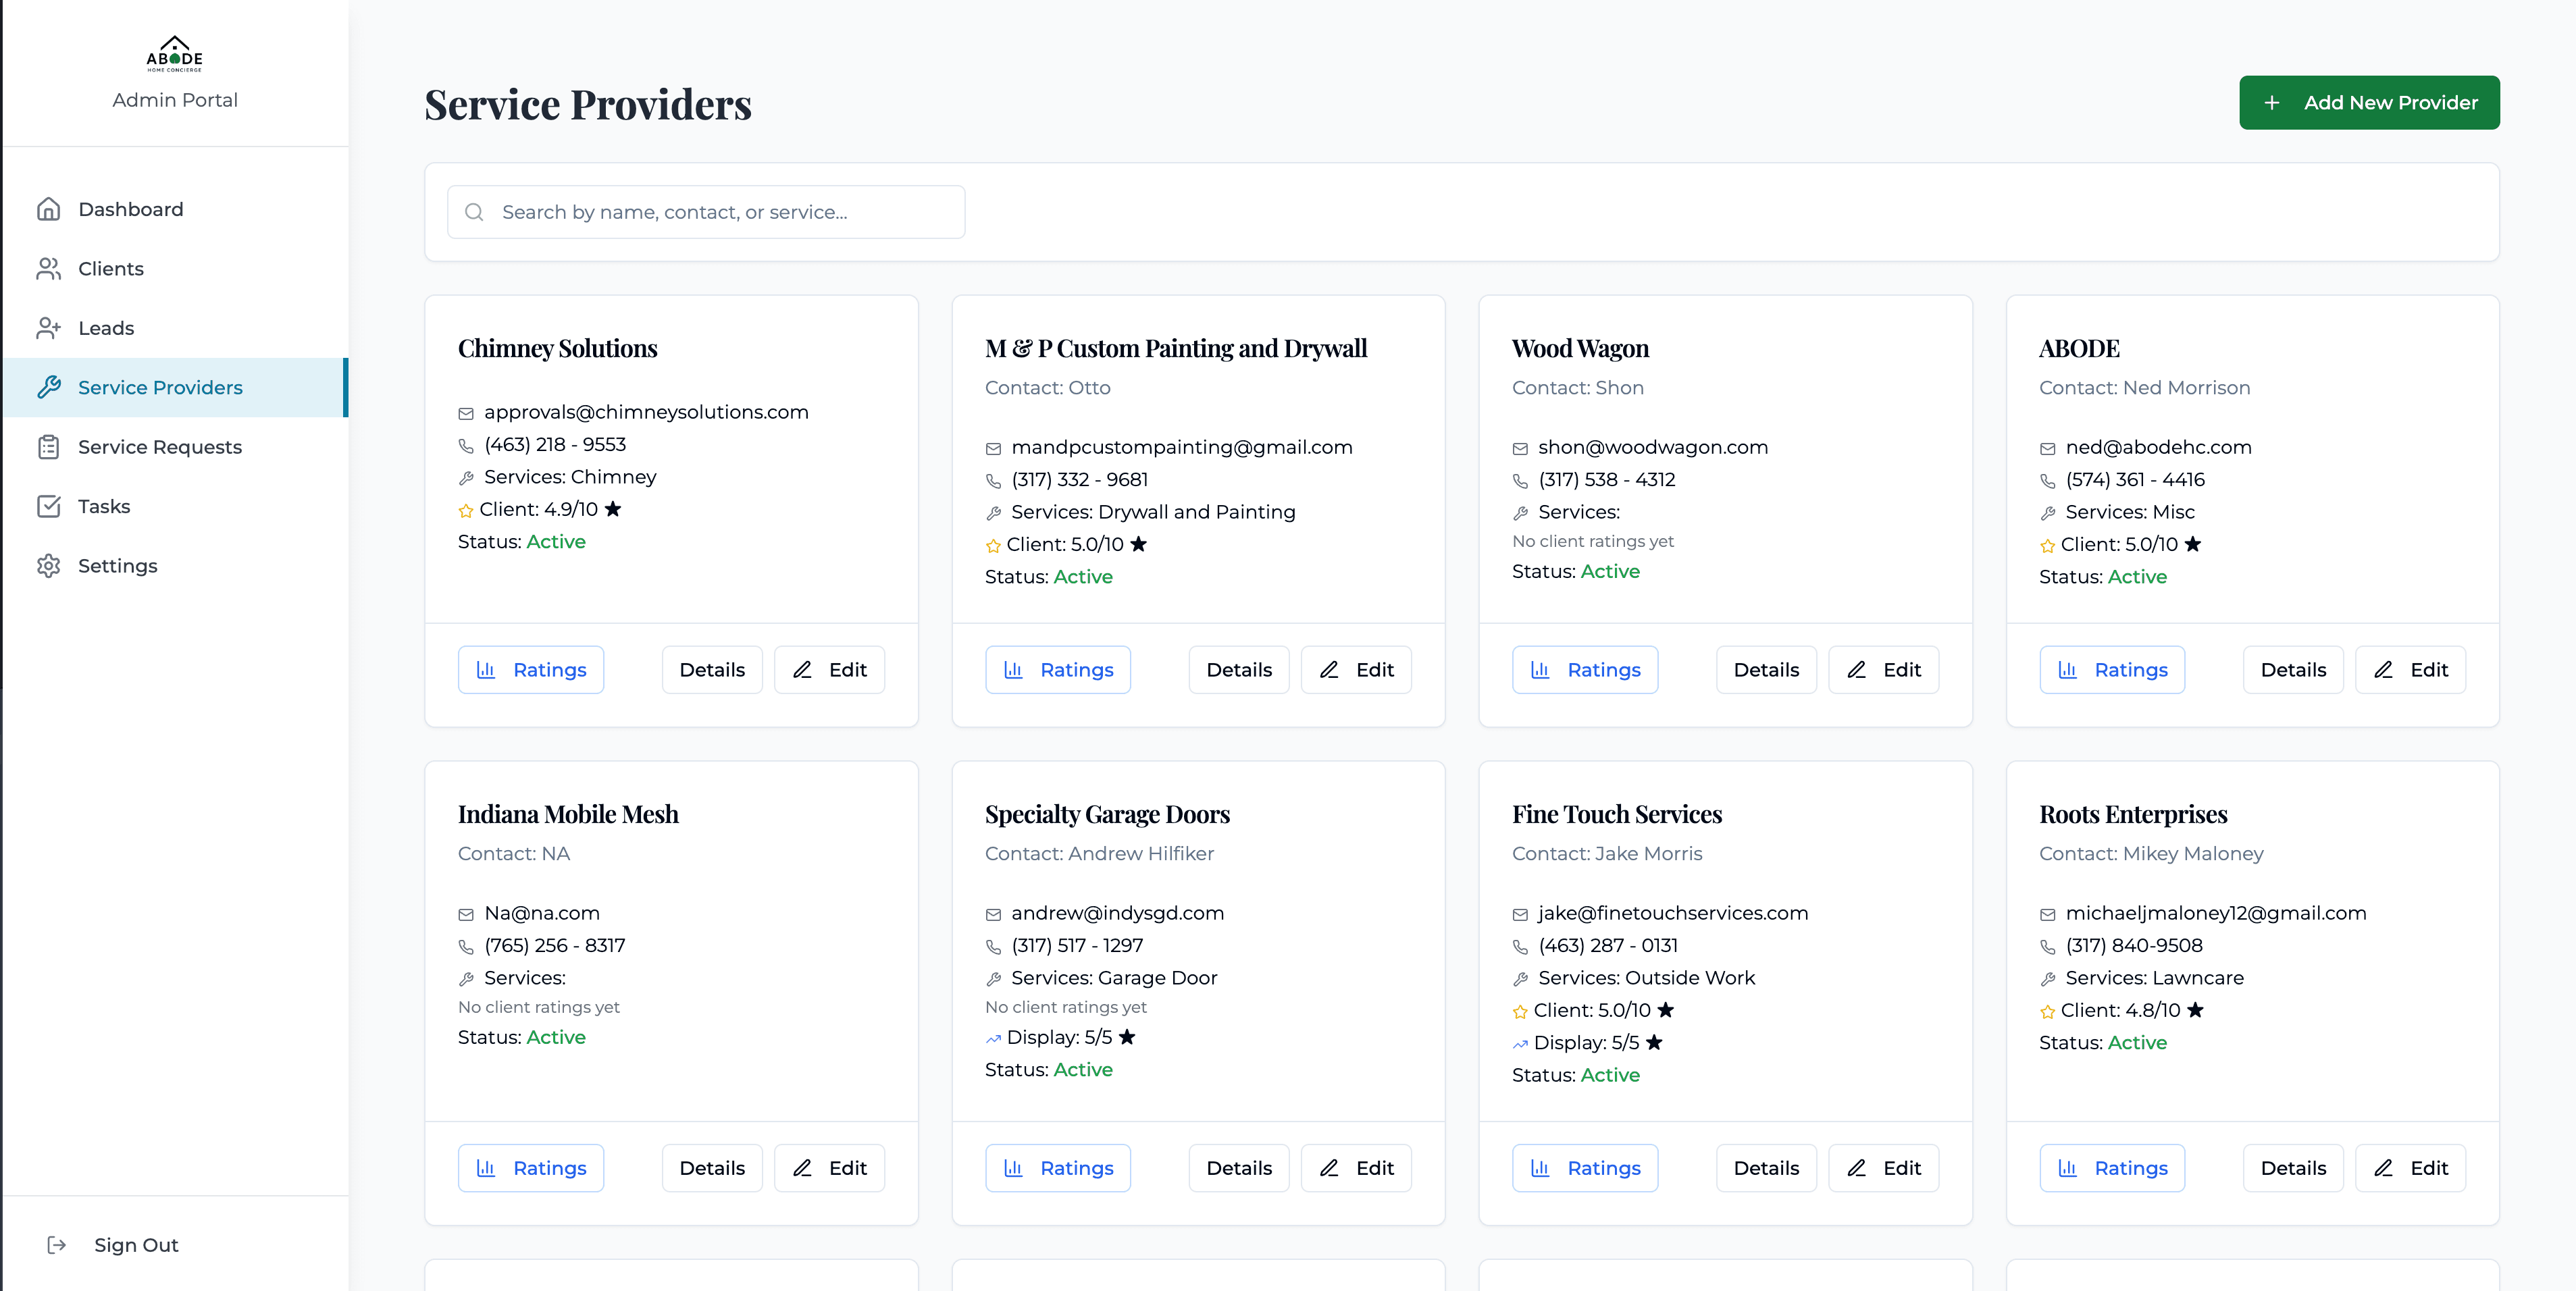2576x1291 pixels.
Task: Open the Tasks section
Action: click(x=104, y=506)
